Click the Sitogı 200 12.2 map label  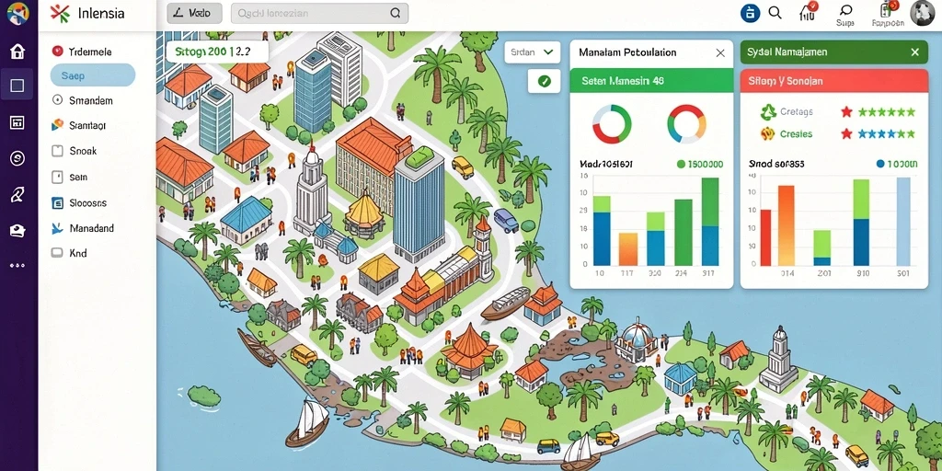point(216,52)
